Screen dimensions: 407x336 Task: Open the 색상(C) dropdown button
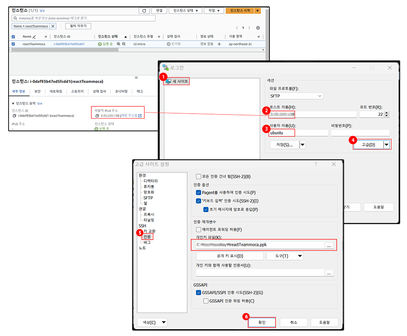click(152, 322)
